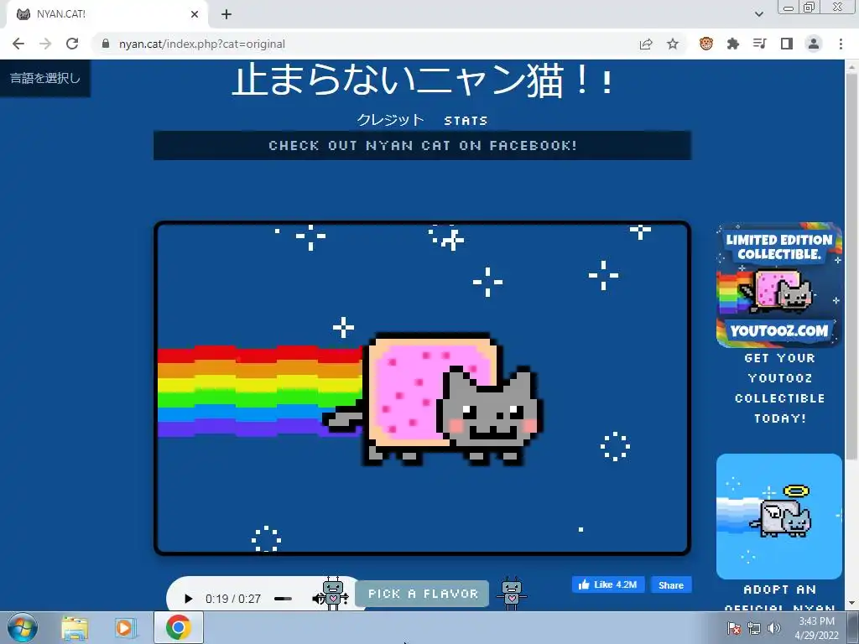Screen dimensions: 859x644
Task: Open the 言語を選択し language selector
Action: pos(45,78)
